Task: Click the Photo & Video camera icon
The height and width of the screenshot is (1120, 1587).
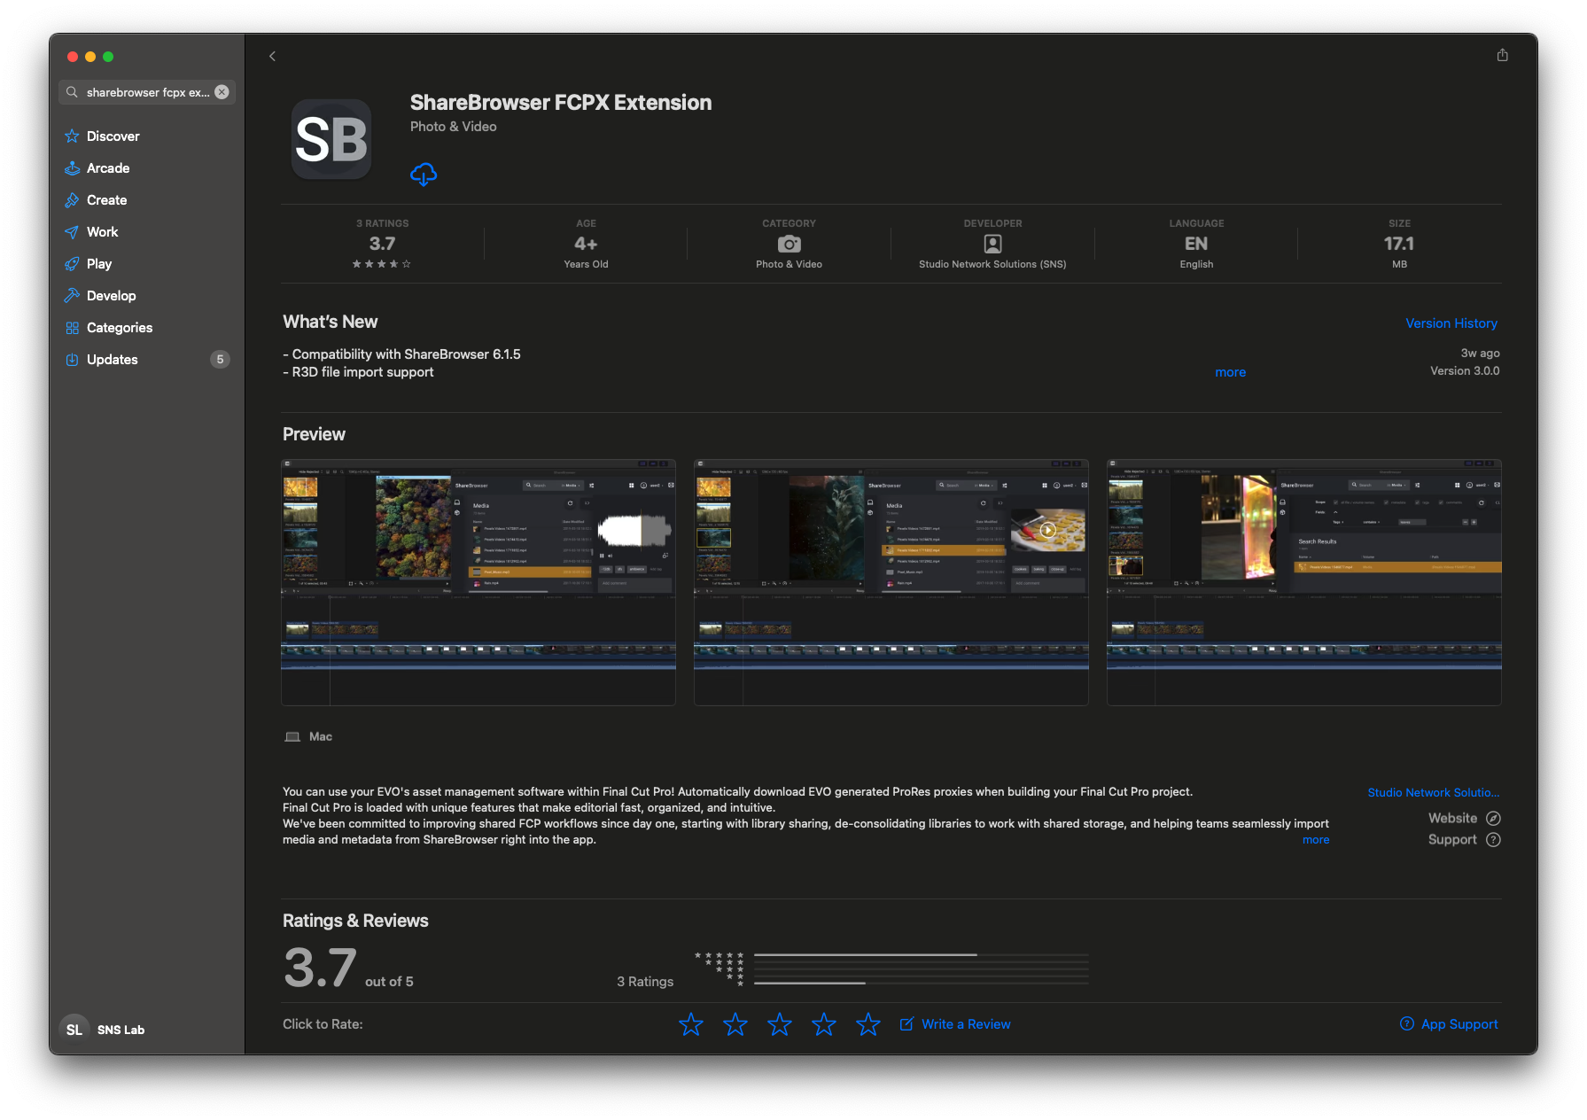Action: 789,244
